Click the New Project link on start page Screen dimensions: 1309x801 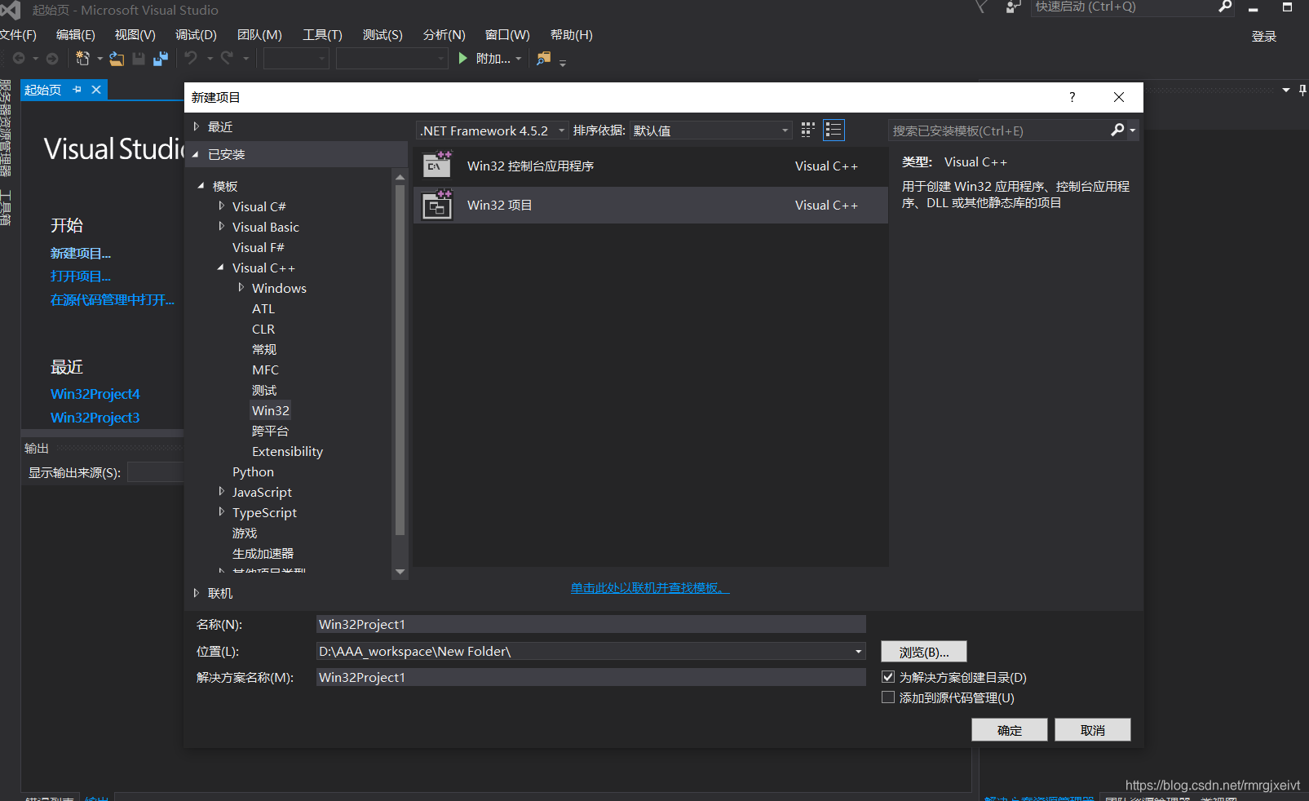pyautogui.click(x=81, y=254)
